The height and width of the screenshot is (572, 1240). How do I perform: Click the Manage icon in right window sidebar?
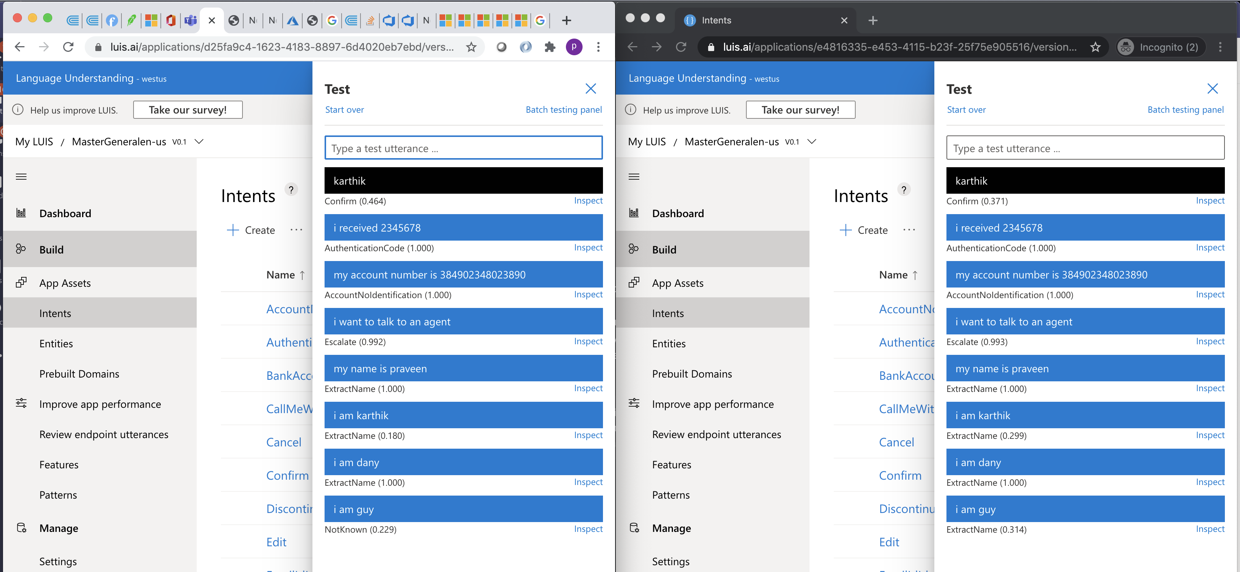(634, 528)
